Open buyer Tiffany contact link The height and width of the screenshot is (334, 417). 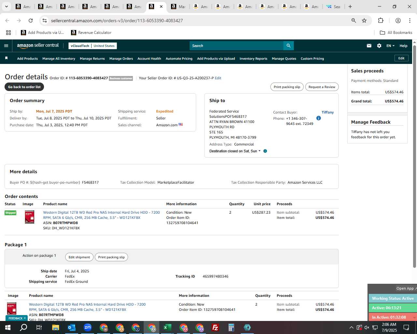click(328, 112)
